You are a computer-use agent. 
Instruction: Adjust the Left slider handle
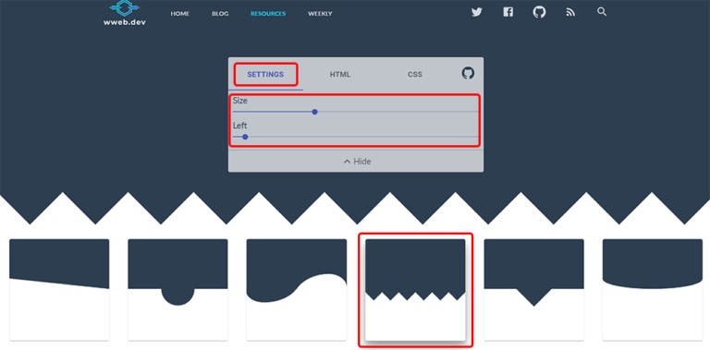(x=245, y=137)
